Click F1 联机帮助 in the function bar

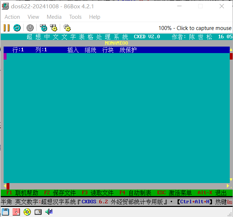pyautogui.click(x=22, y=193)
